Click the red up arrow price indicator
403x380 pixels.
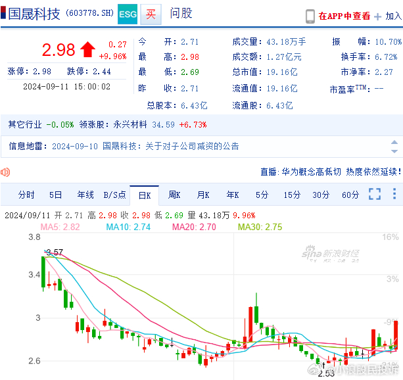point(87,49)
